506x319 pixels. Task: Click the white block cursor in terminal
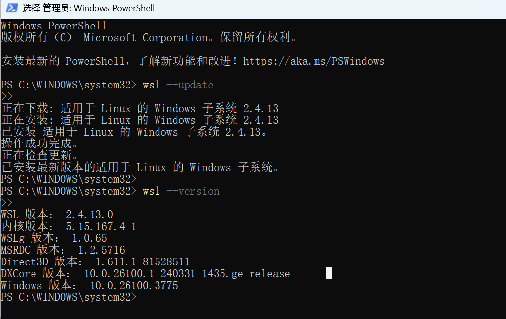[x=328, y=273]
